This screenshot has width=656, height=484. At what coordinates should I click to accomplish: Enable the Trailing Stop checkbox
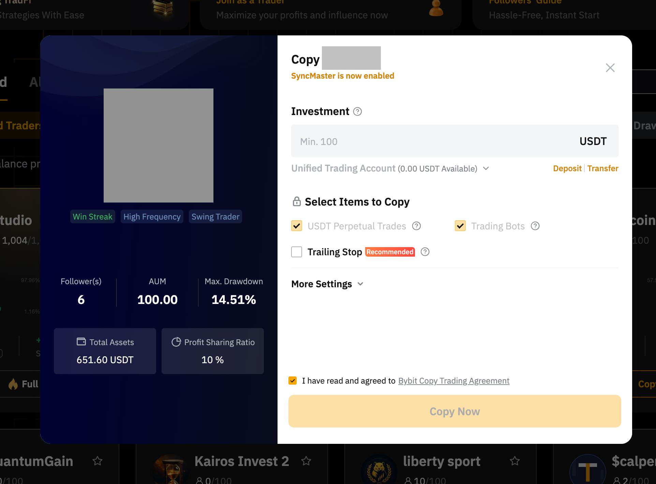pos(297,252)
